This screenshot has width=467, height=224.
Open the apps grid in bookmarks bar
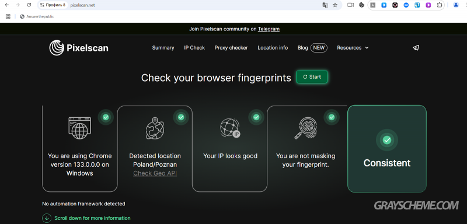(x=8, y=16)
